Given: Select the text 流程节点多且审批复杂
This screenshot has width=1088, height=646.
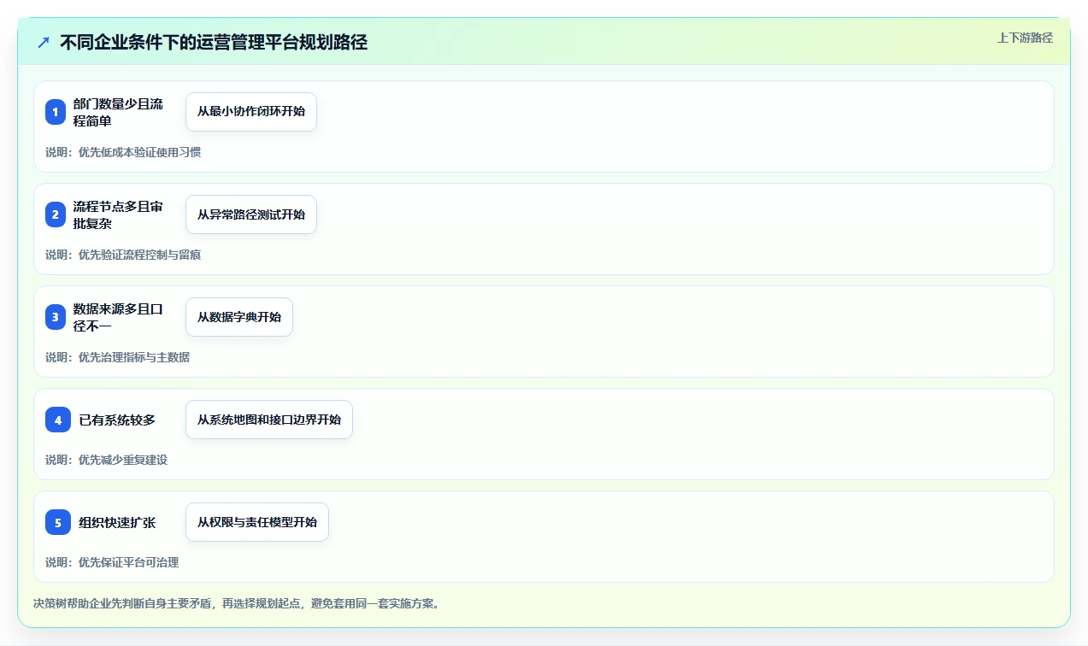Looking at the screenshot, I should 118,214.
